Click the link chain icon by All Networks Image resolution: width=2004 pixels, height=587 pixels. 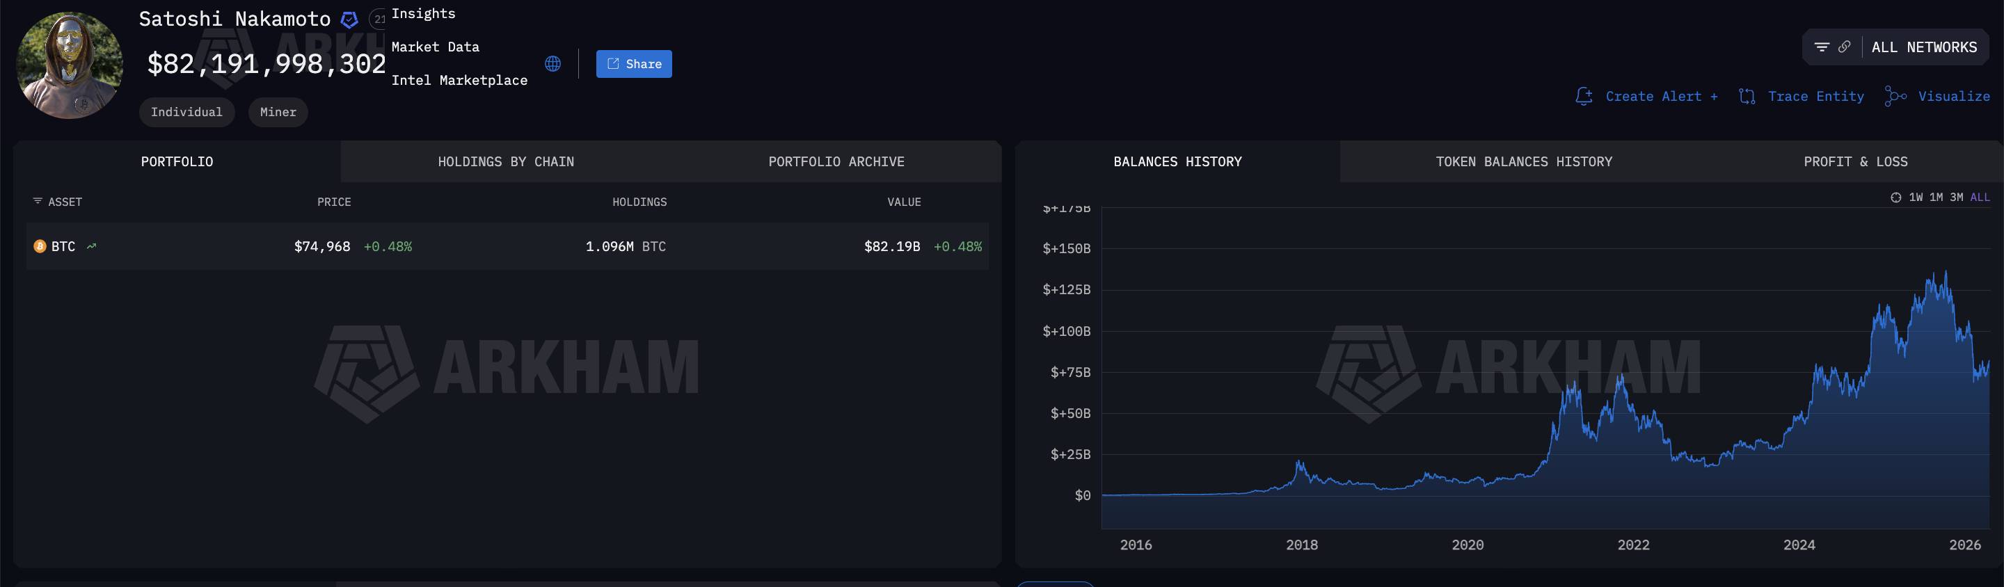click(x=1844, y=47)
